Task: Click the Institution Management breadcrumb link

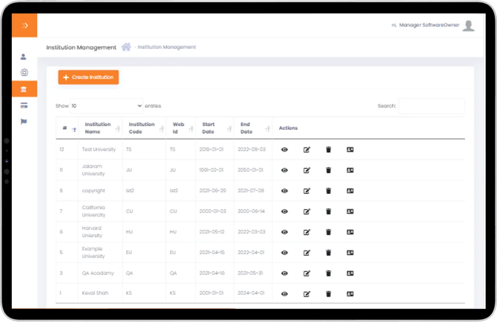Action: pos(167,47)
